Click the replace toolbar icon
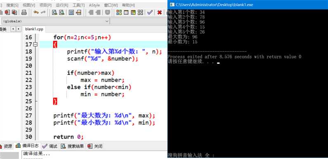This screenshot has width=328, height=159. [61, 12]
